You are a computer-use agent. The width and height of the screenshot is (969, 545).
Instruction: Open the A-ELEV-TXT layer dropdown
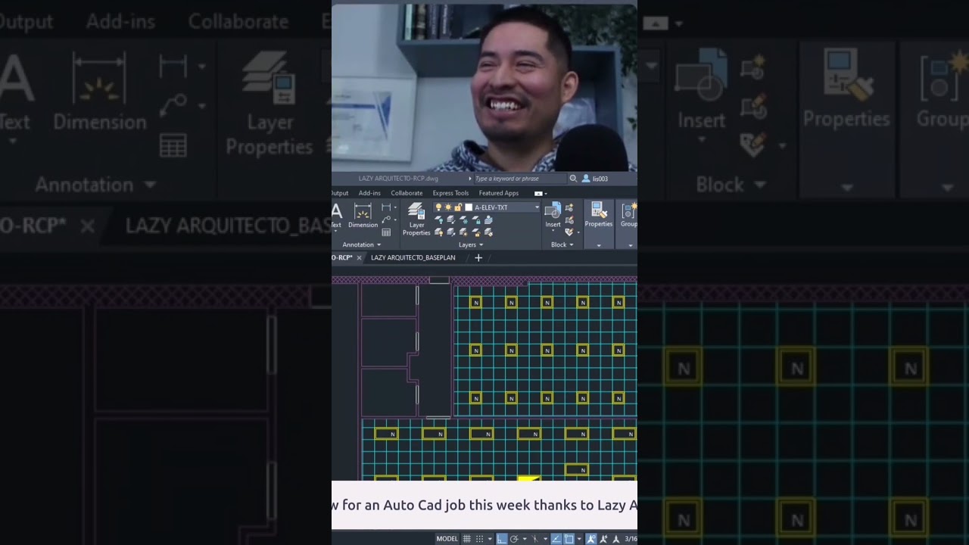[537, 207]
